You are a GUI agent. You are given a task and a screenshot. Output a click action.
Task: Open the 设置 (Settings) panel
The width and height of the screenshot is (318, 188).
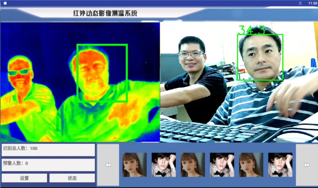pos(24,178)
